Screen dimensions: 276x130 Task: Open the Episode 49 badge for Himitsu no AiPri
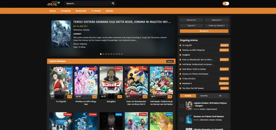coord(224,50)
